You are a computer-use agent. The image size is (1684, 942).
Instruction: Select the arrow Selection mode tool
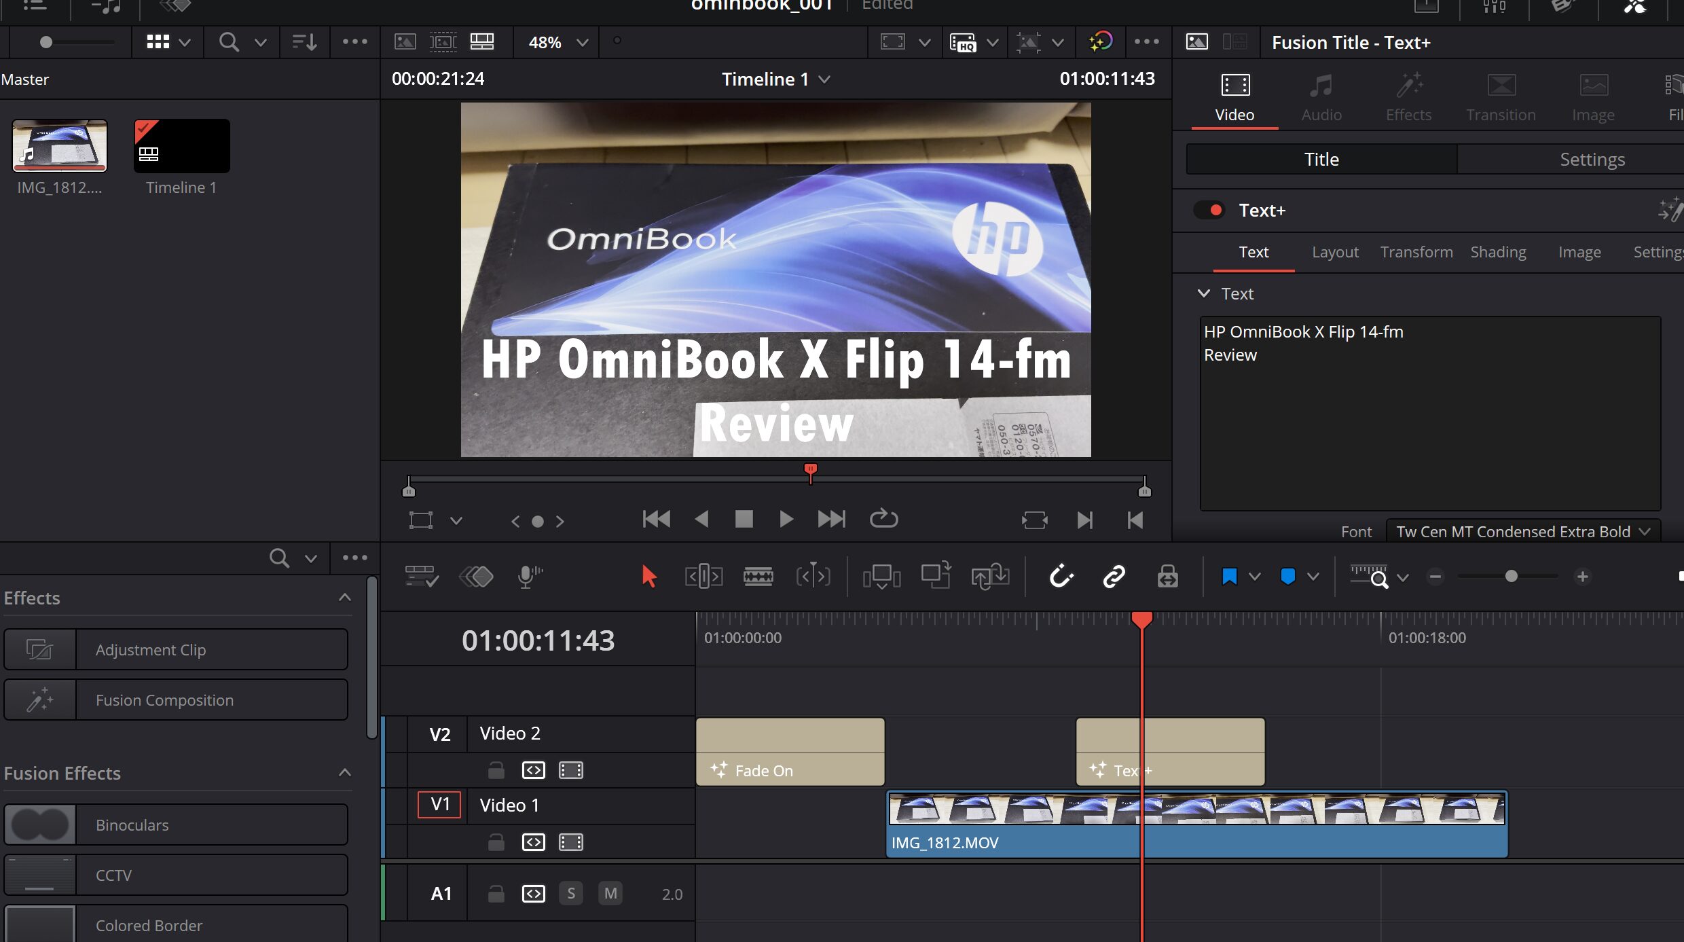click(x=649, y=577)
